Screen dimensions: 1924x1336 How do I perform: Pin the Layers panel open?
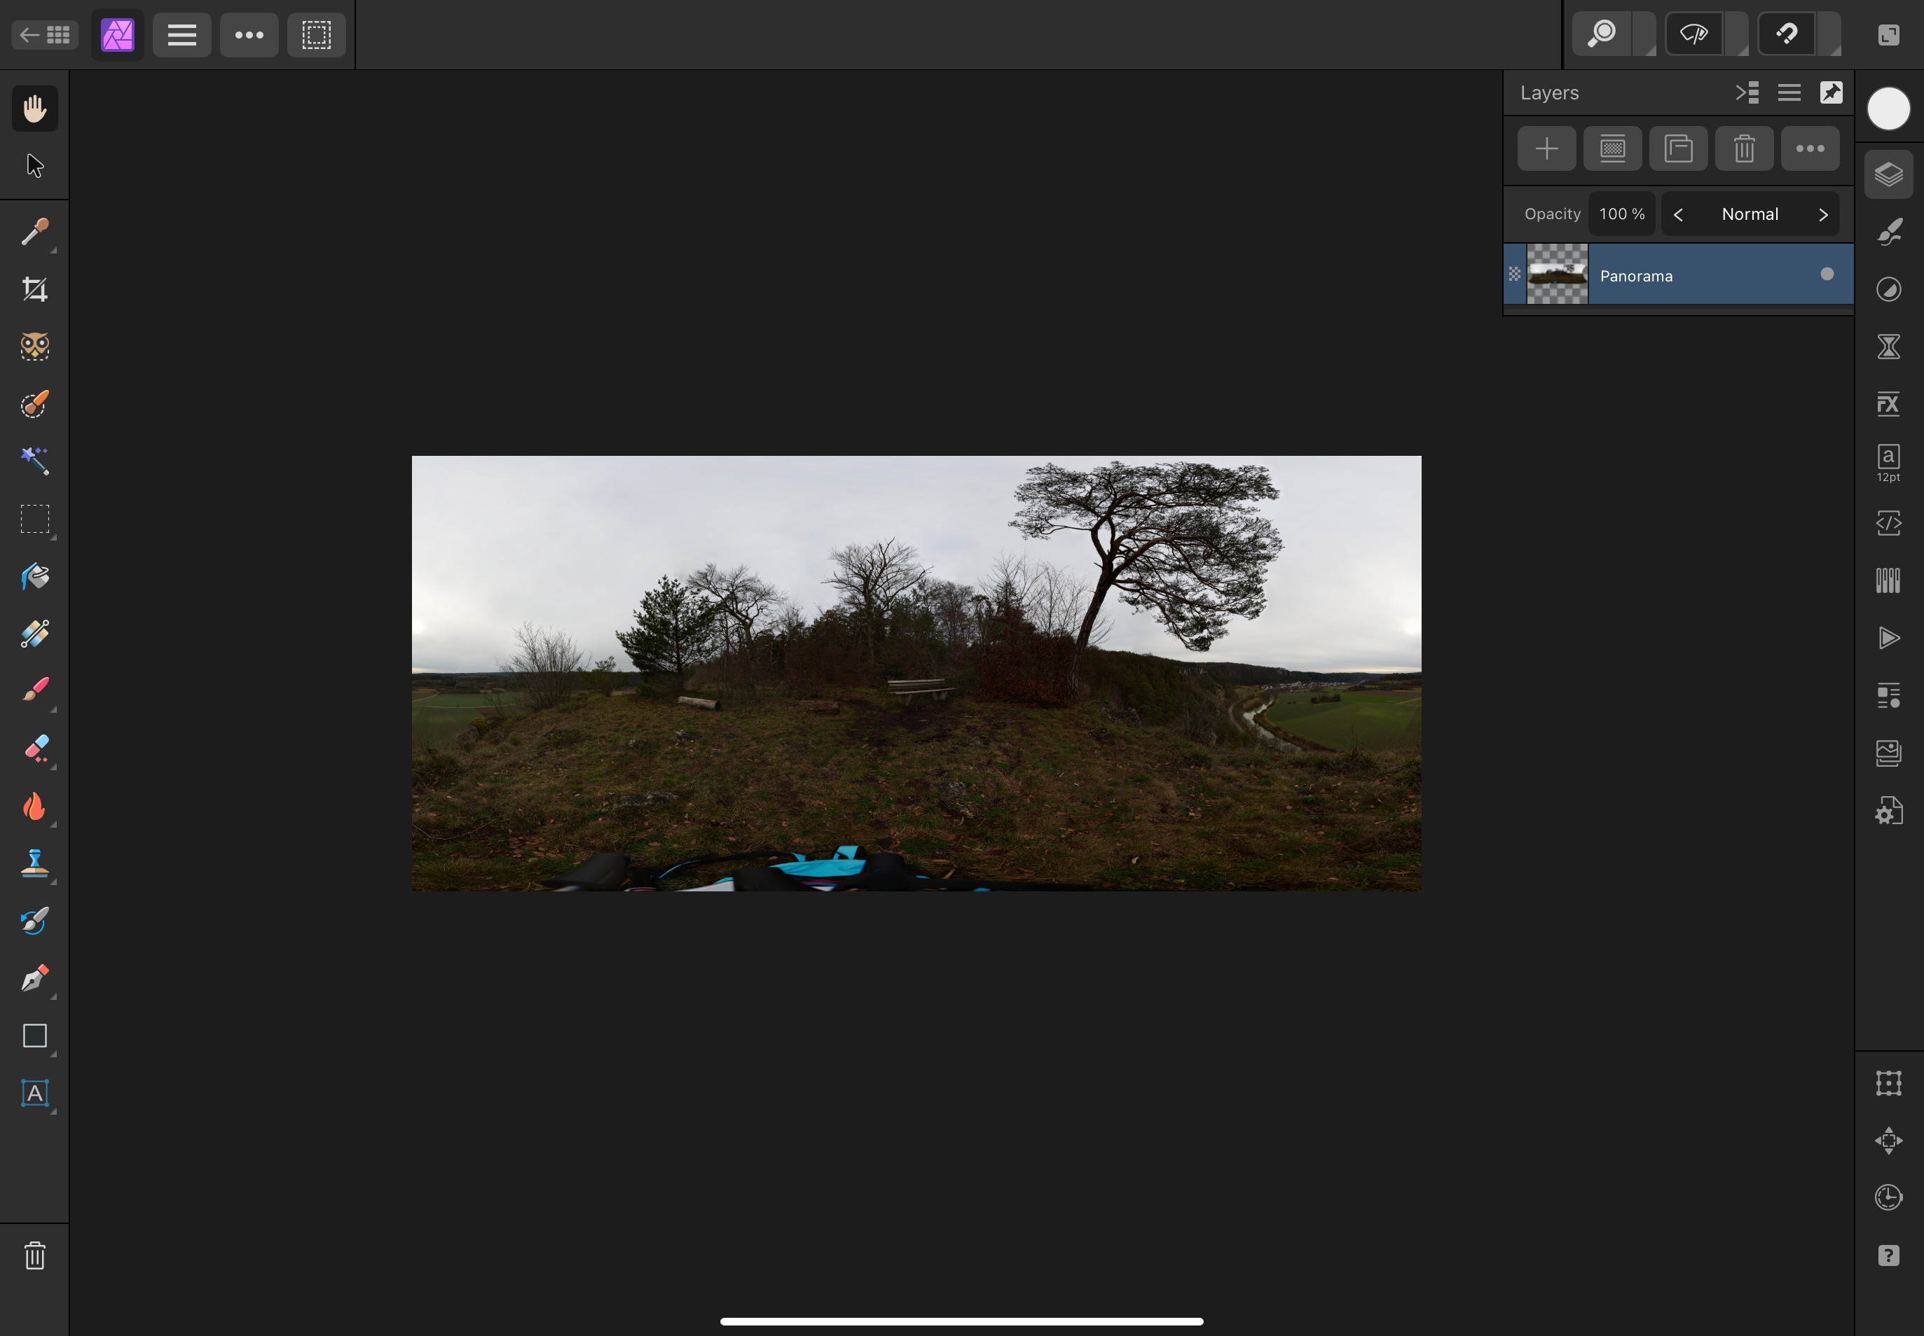point(1831,93)
